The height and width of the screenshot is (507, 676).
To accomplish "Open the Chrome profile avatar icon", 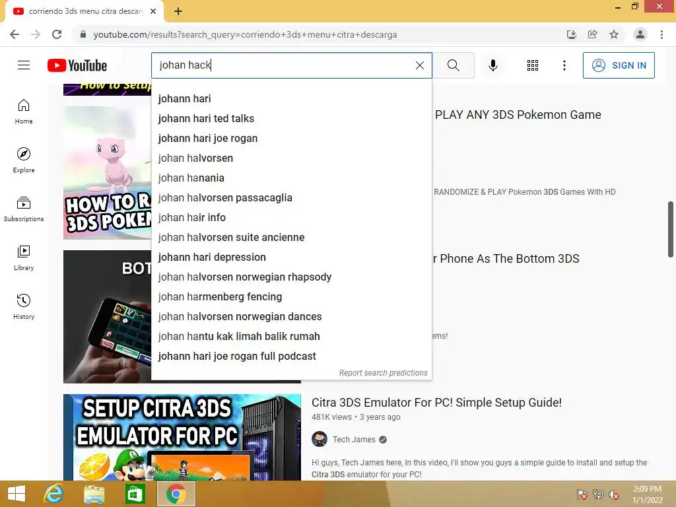I will pos(640,34).
